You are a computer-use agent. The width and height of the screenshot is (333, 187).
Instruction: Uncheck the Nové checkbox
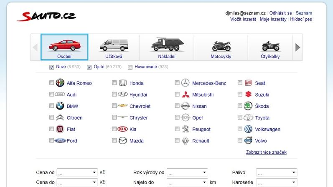pos(52,67)
